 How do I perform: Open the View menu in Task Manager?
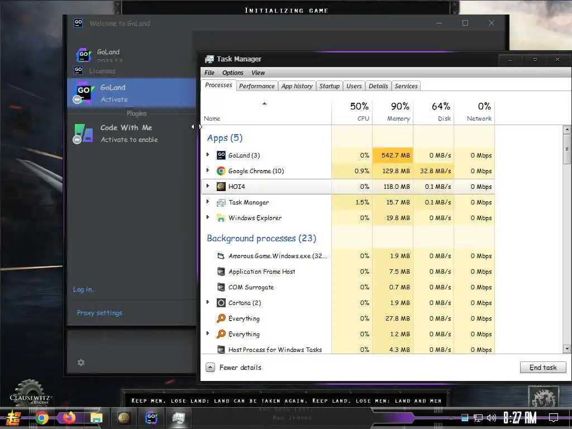pyautogui.click(x=258, y=73)
